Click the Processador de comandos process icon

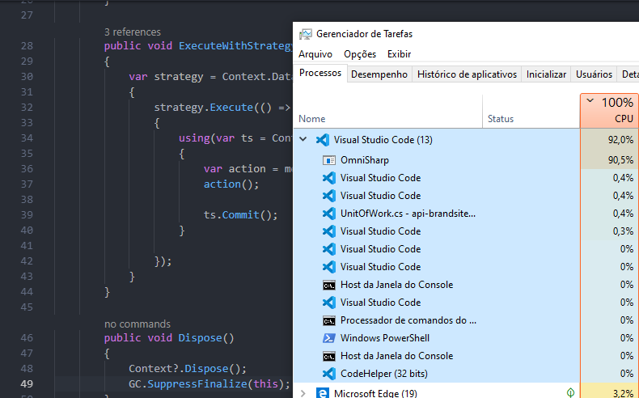(x=329, y=320)
